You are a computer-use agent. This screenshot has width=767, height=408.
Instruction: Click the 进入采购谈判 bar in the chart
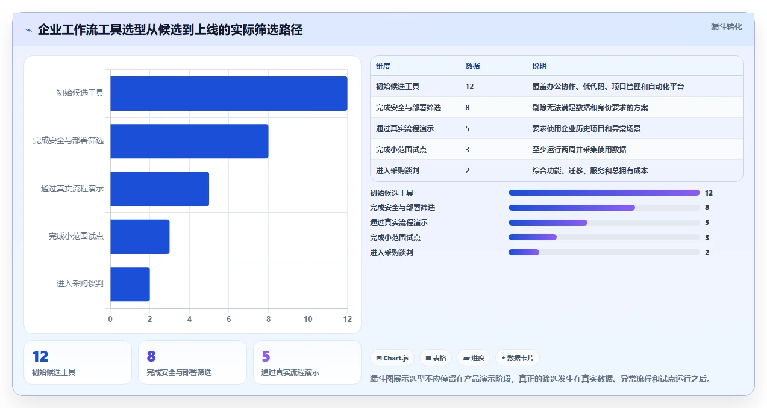tap(130, 284)
